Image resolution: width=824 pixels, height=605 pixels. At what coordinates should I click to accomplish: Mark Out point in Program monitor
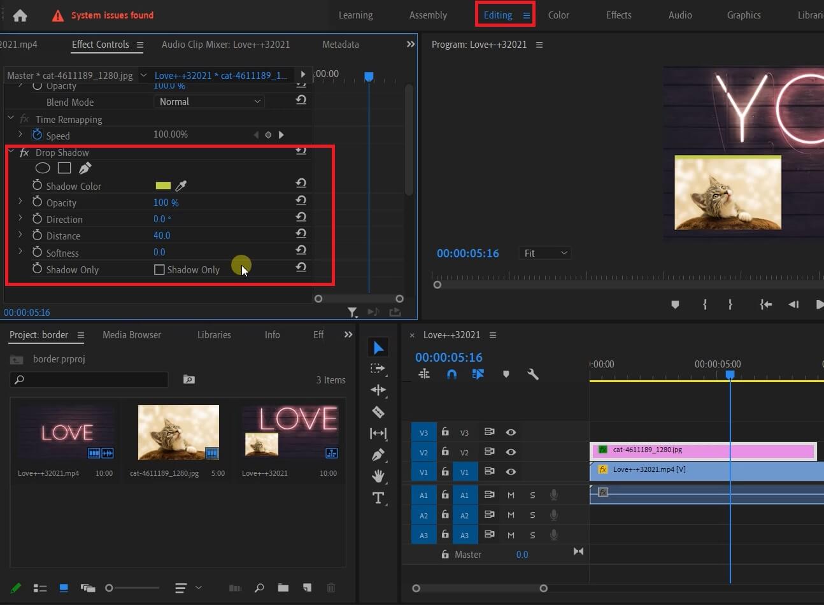(730, 304)
